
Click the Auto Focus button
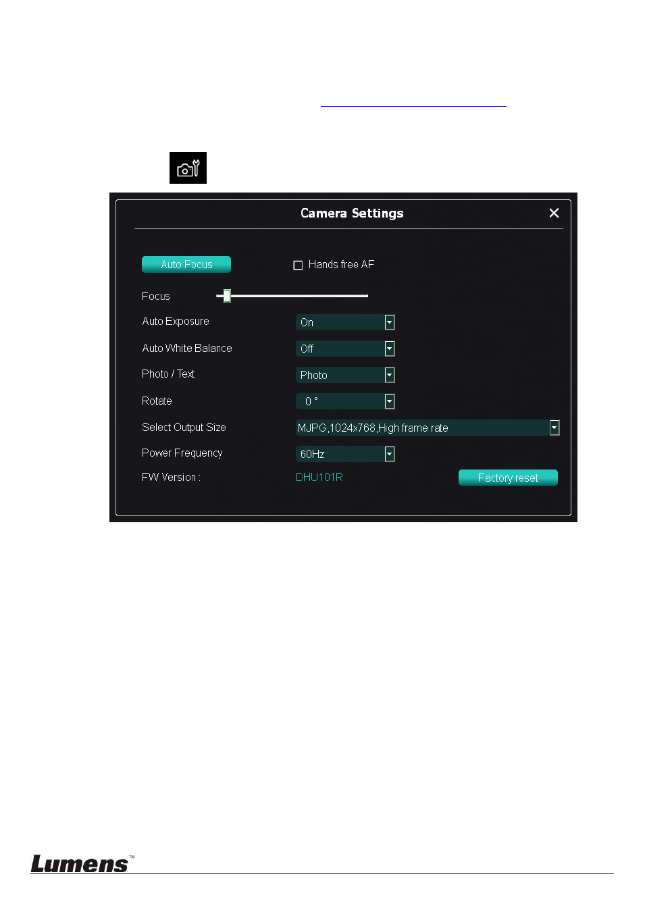pyautogui.click(x=186, y=264)
